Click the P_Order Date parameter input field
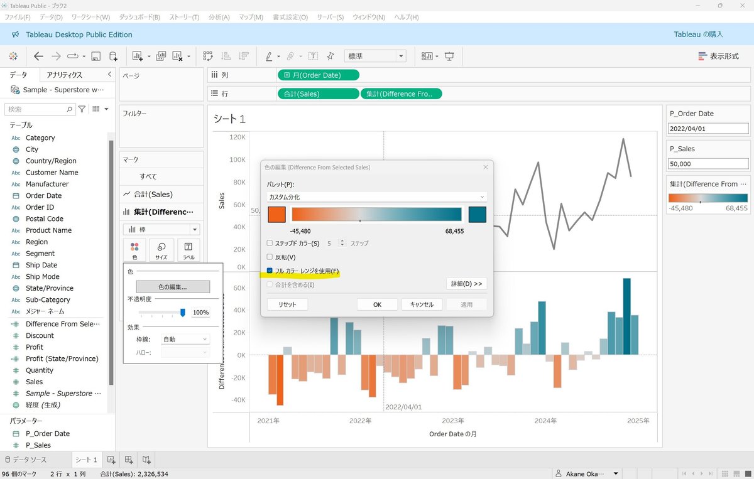Image resolution: width=754 pixels, height=479 pixels. click(x=709, y=128)
